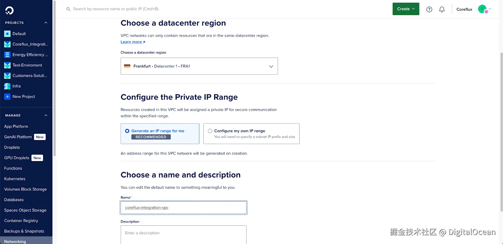This screenshot has width=503, height=244.
Task: Click the VPC Name input field
Action: [x=184, y=208]
